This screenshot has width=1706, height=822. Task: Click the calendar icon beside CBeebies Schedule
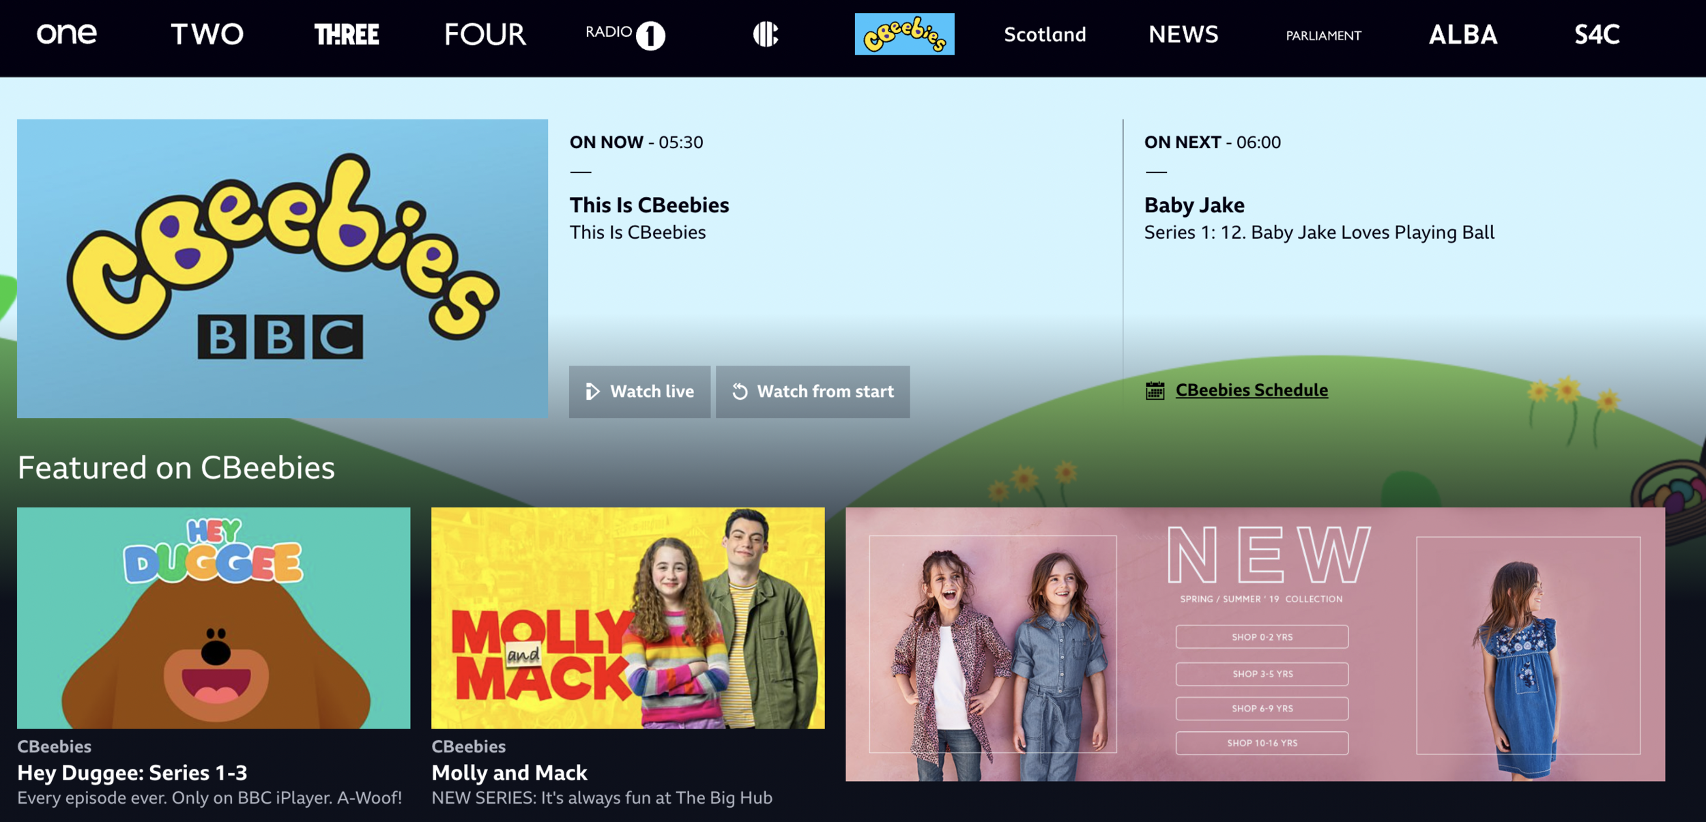point(1155,391)
